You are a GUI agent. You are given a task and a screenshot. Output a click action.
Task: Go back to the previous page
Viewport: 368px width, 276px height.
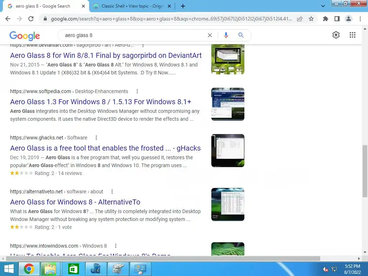click(x=8, y=19)
